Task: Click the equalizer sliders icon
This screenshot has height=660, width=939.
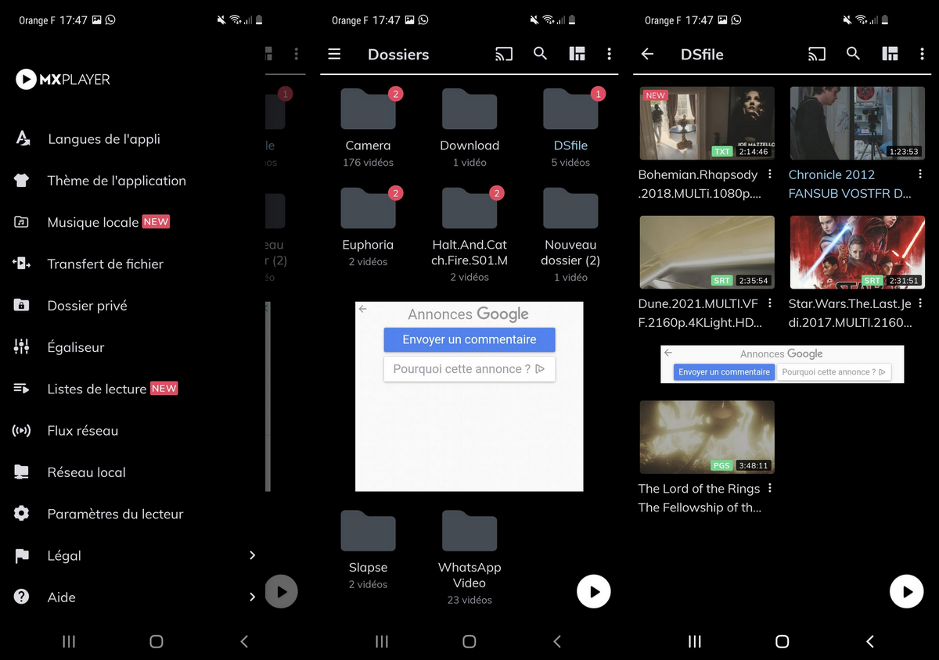Action: [22, 346]
